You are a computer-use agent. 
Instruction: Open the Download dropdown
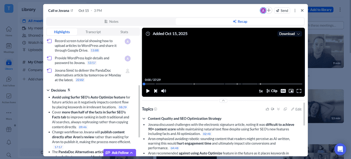click(x=289, y=34)
